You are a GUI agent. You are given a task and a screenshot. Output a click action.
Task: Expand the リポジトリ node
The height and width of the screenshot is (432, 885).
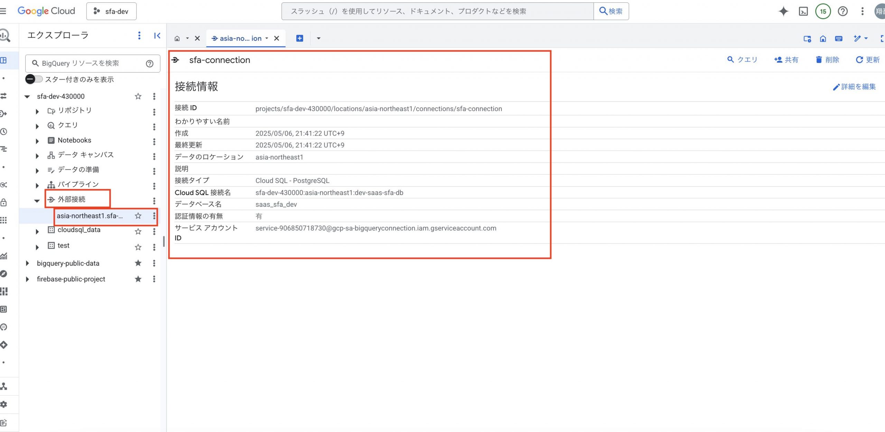[x=37, y=111]
